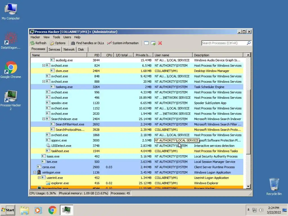Collapse the svchost.exe PID 824 node
This screenshot has width=288, height=216.
(44, 65)
